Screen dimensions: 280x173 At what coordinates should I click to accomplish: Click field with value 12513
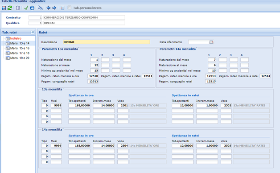click(211, 76)
